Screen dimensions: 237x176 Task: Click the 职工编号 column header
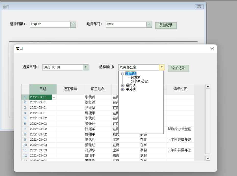(x=70, y=89)
